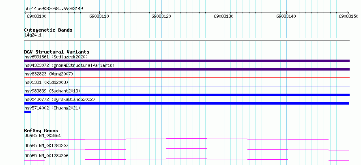Open variant nsv983839 (Sudmant2013) label
Viewport: 361px width, 165px height.
tap(52, 91)
